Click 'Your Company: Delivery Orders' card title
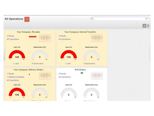 (x=28, y=70)
